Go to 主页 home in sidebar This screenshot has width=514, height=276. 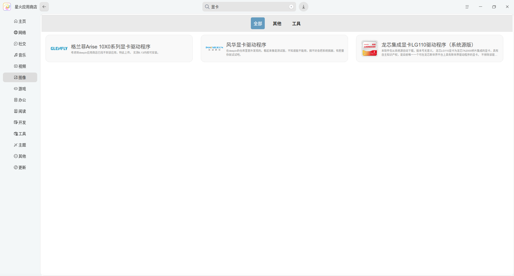coord(20,21)
